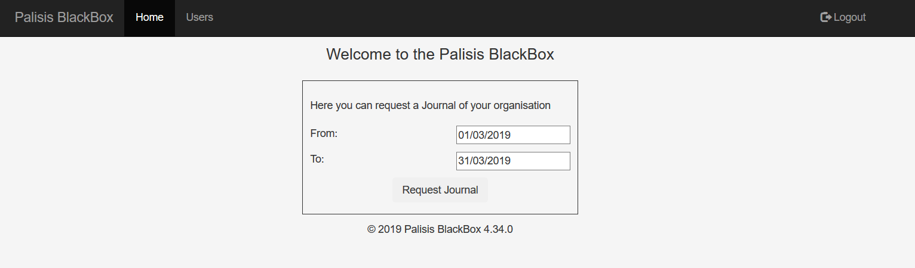This screenshot has width=915, height=268.
Task: Select the 31/03/2019 date value
Action: [484, 161]
